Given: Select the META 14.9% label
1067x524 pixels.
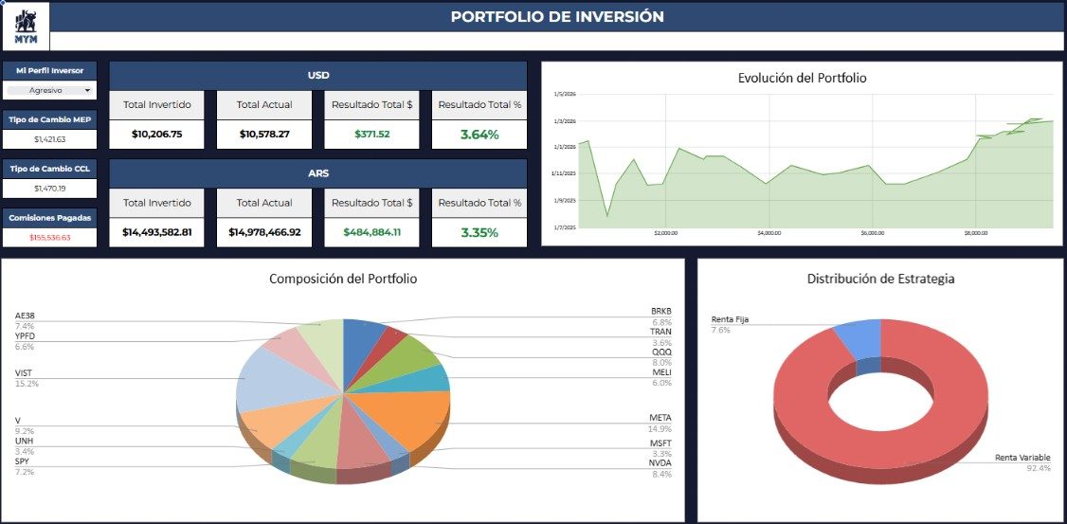Looking at the screenshot, I should [x=660, y=423].
